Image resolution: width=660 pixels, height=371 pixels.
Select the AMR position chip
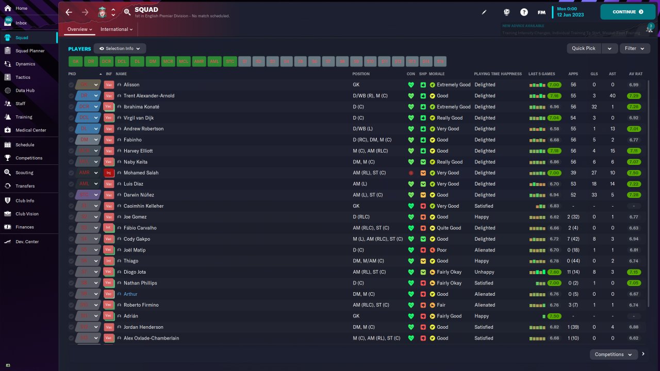point(199,61)
